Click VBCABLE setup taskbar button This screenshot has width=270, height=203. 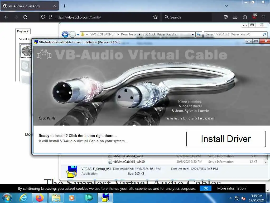[x=105, y=198]
